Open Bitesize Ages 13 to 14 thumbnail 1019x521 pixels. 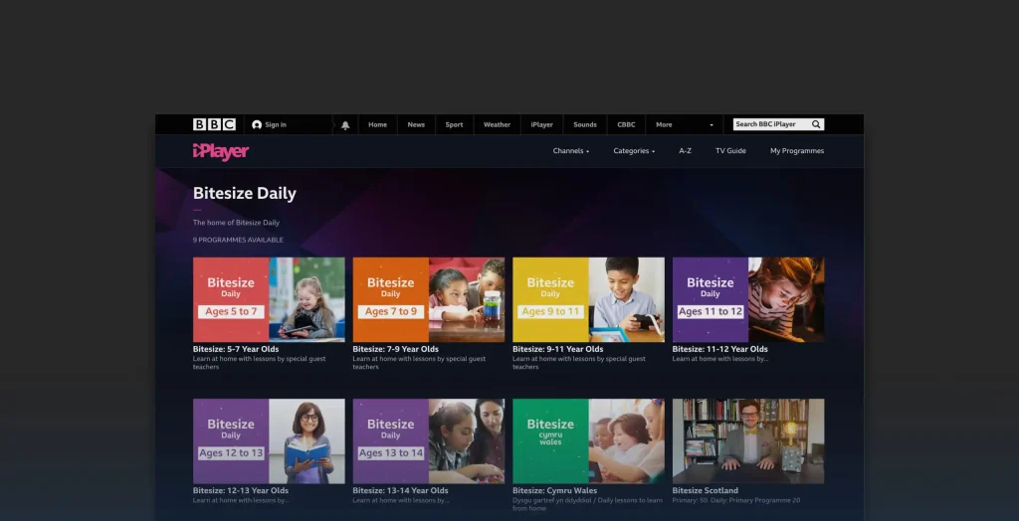(x=429, y=441)
